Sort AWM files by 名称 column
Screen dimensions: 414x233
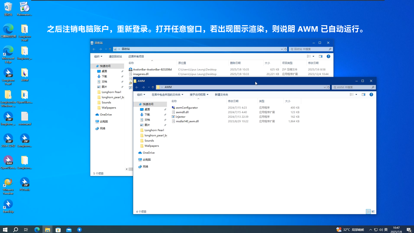[174, 101]
